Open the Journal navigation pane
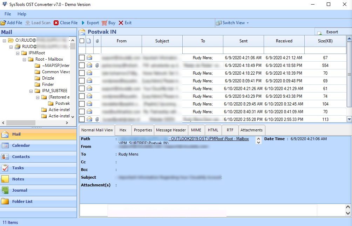 tap(38, 190)
